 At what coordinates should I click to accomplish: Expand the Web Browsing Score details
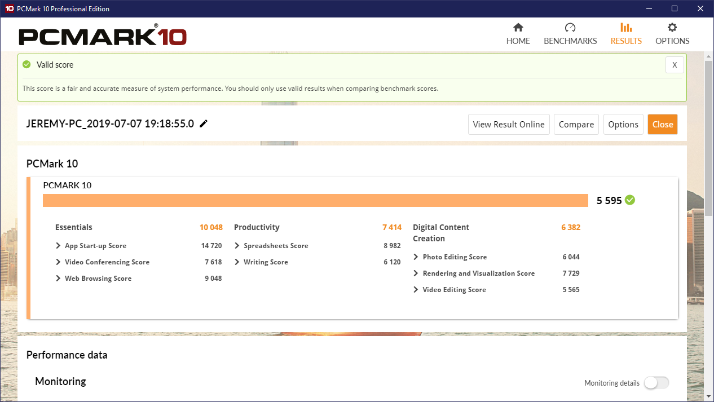click(94, 279)
